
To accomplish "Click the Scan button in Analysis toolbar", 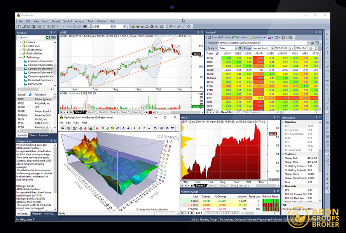I will pos(213,37).
